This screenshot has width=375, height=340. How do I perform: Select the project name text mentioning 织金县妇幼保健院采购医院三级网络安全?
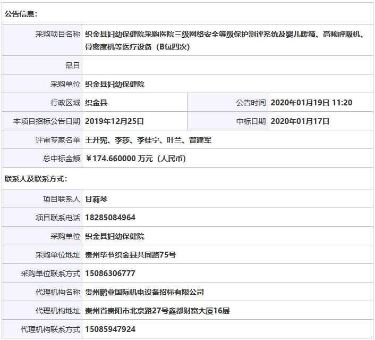pos(225,40)
